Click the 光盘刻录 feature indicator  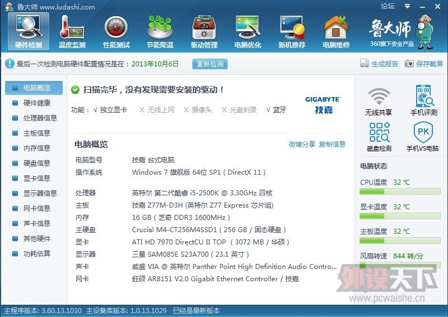point(239,110)
